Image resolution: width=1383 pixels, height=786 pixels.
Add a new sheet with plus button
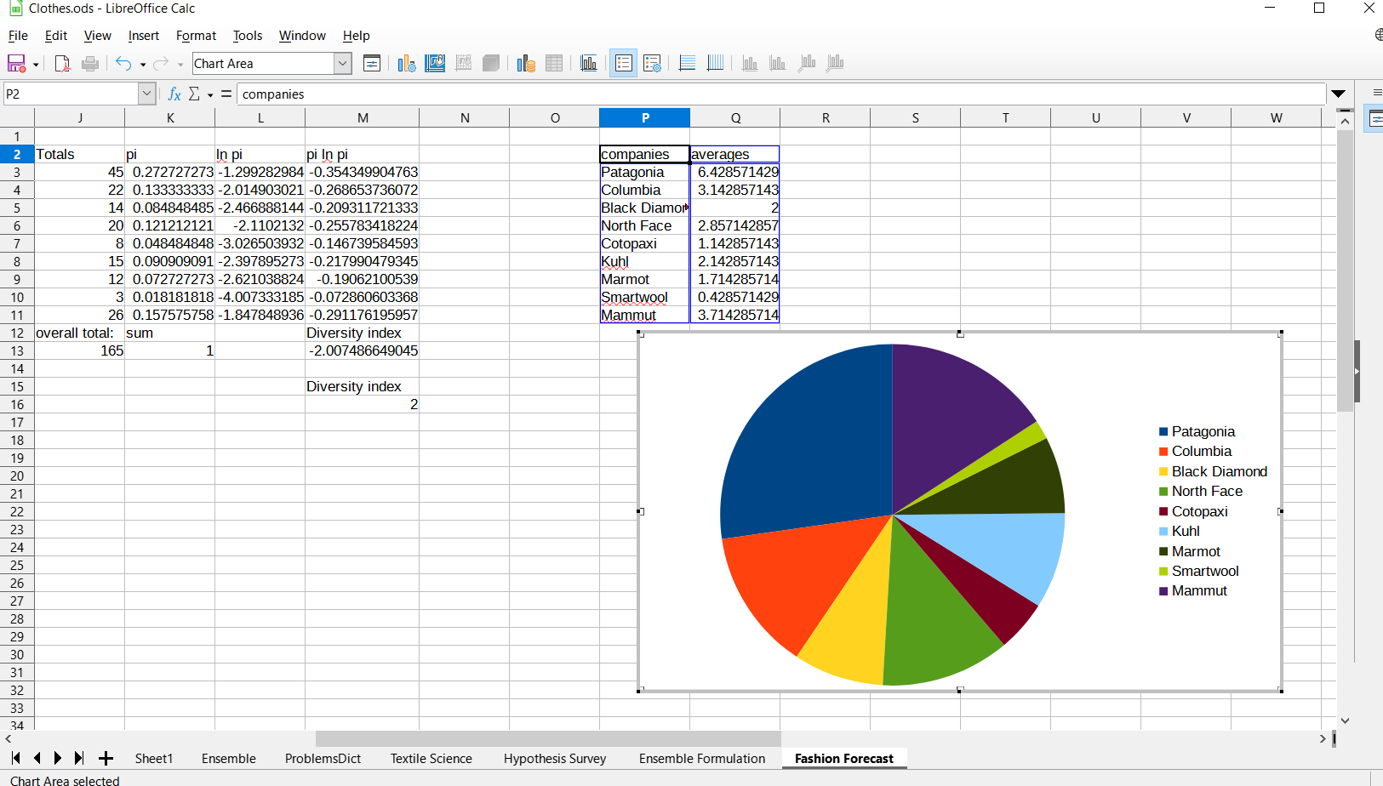click(106, 759)
